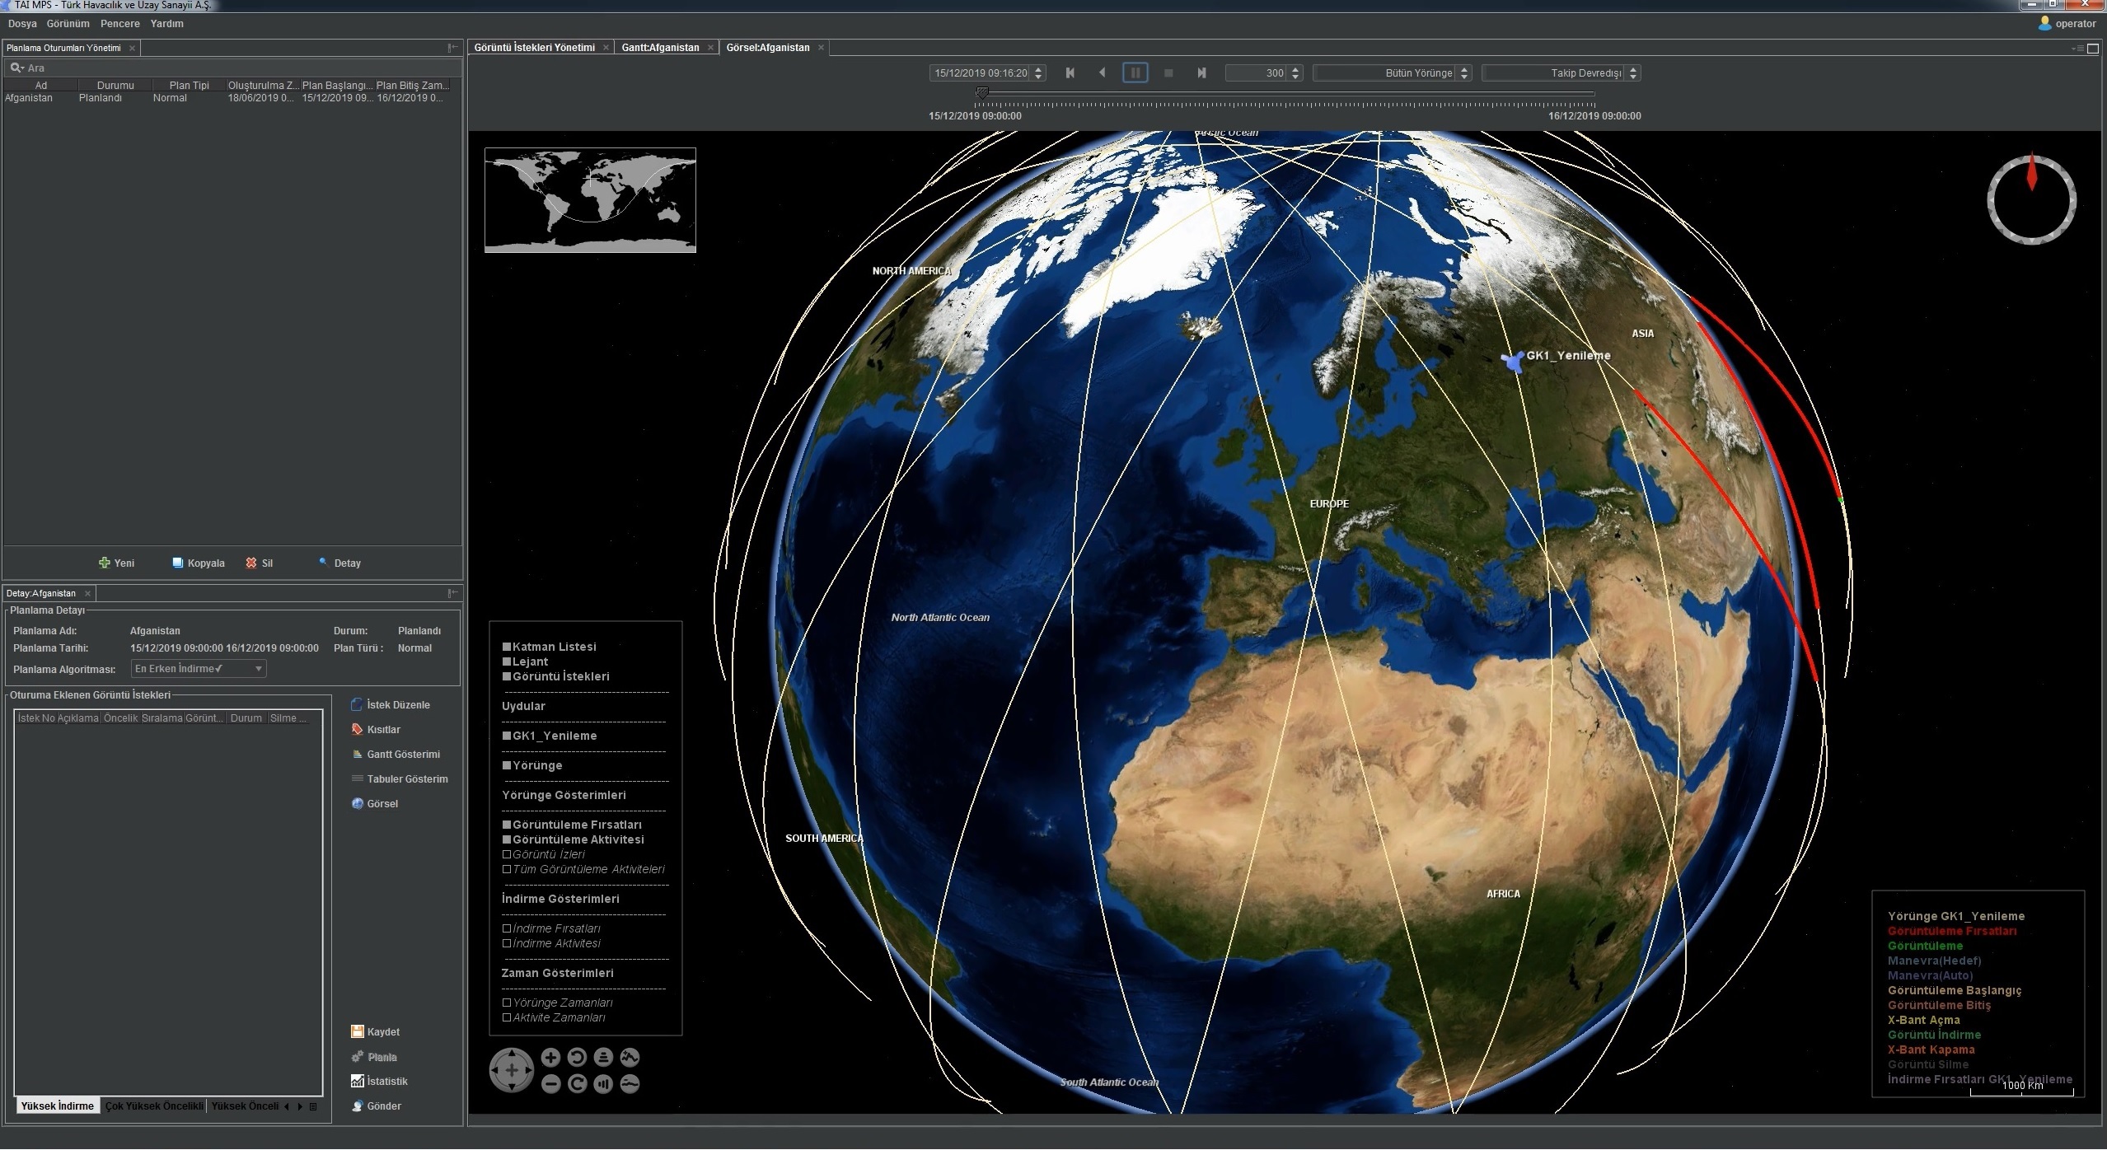Click pause playback button
Viewport: 2107px width, 1150px height.
1135,73
